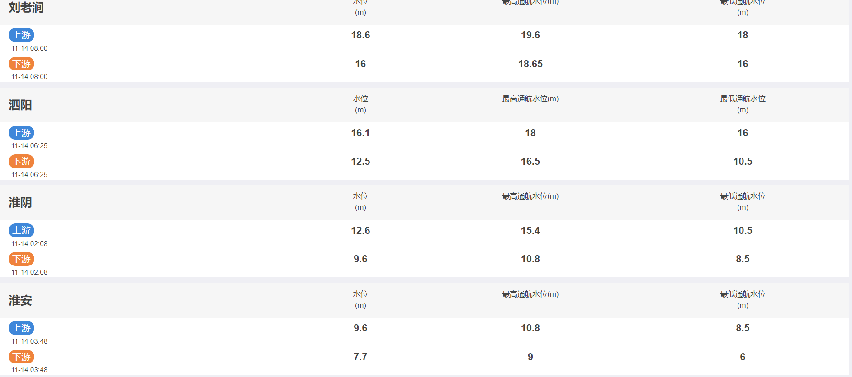Click 淮阴 下游 timestamp 11-14 02:08
852x377 pixels.
click(x=29, y=272)
